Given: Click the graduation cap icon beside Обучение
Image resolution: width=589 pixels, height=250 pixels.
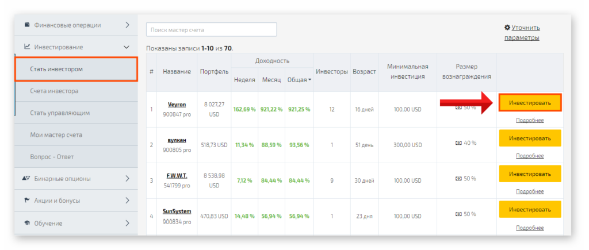Looking at the screenshot, I should pos(27,223).
